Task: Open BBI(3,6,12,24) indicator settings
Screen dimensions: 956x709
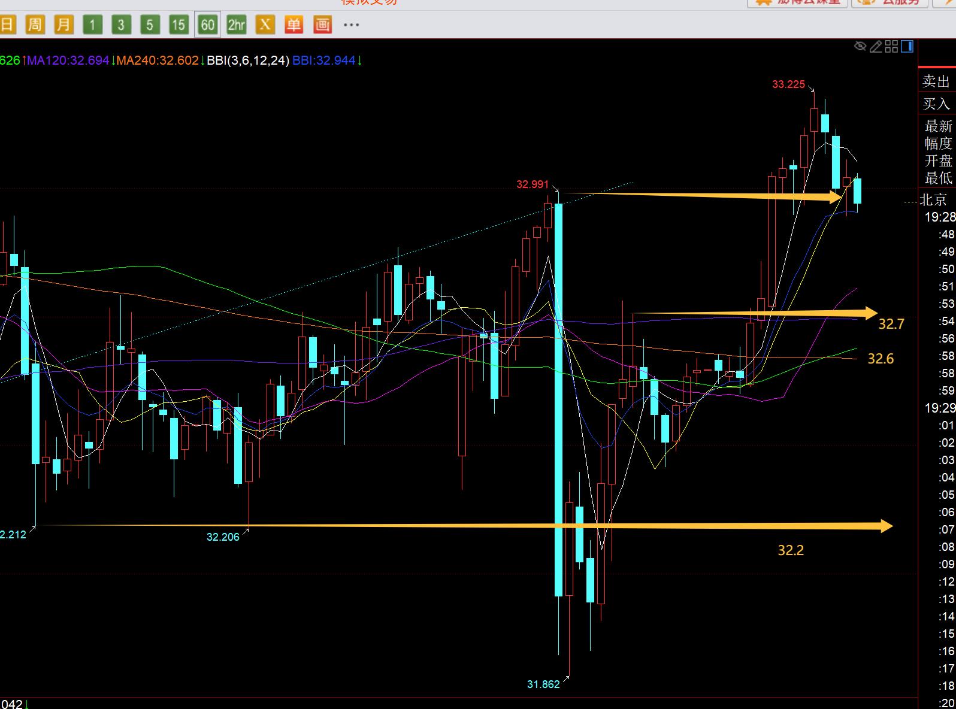Action: coord(248,60)
